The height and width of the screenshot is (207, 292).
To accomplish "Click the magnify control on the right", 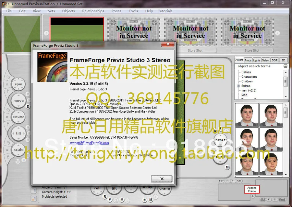I will pyautogui.click(x=220, y=139).
